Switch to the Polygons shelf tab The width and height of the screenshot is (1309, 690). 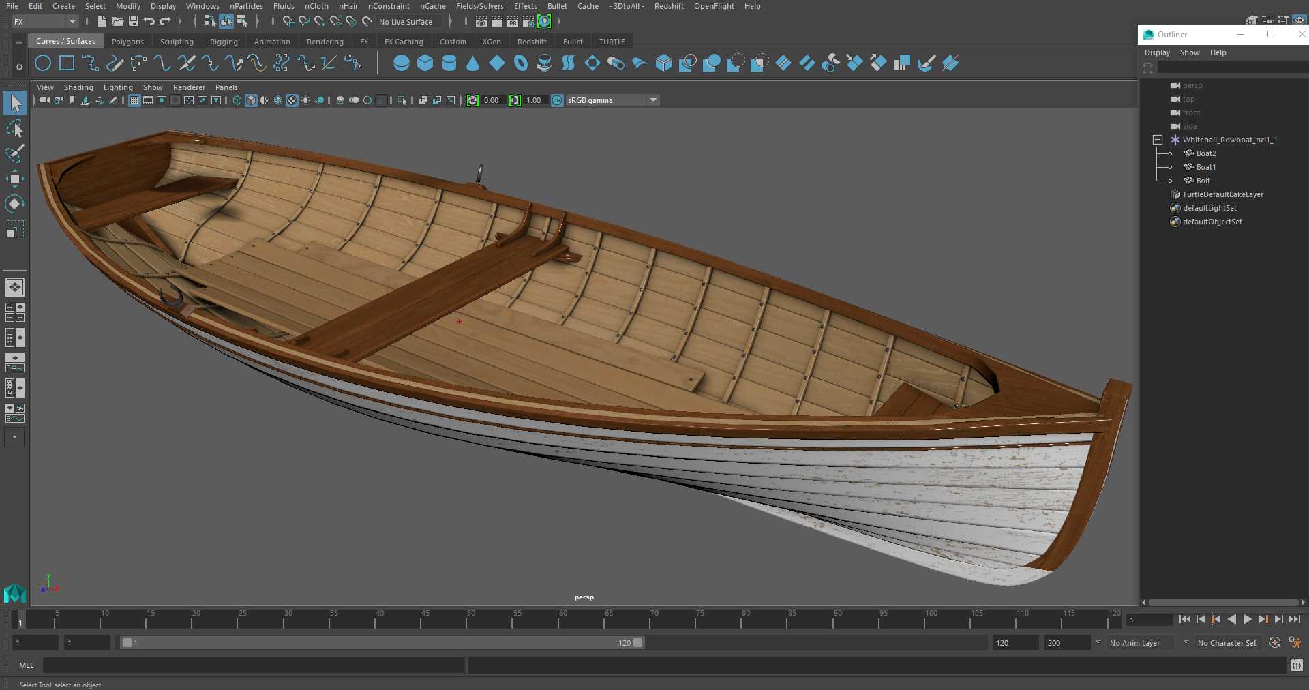[x=127, y=42]
